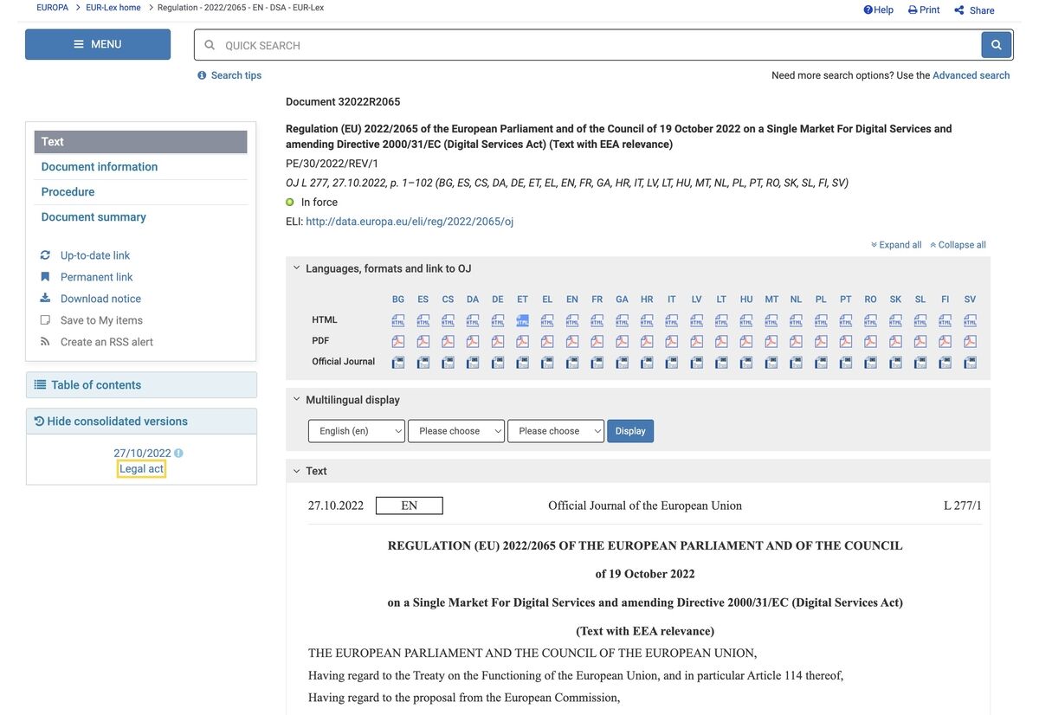Open the highlighted ET HTML icon
Viewport: 1039px width, 715px height.
click(523, 320)
